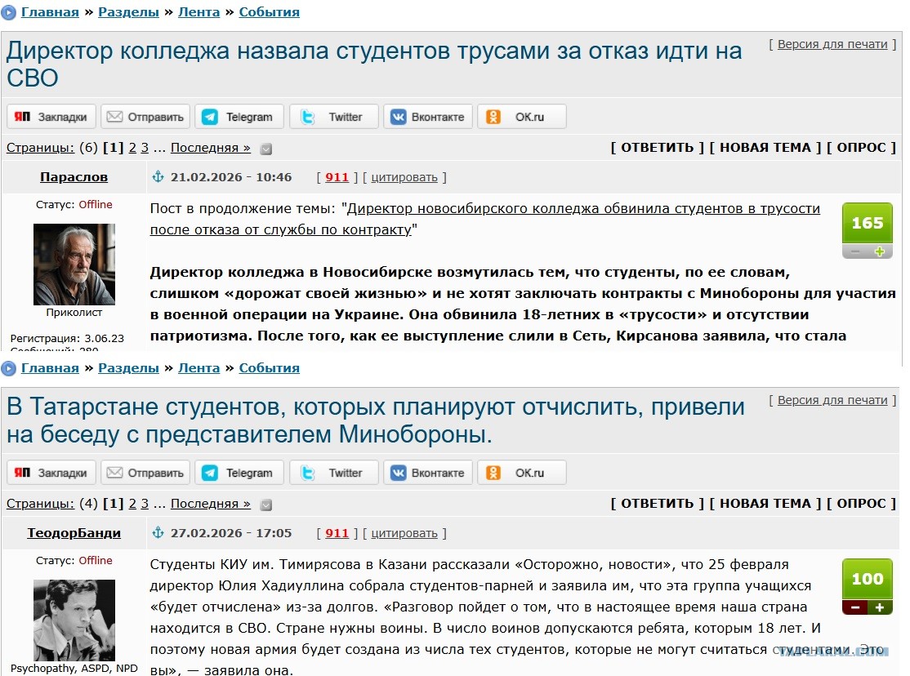Upvote Параслов's post with the plus button
This screenshot has width=910, height=676.
pos(879,251)
